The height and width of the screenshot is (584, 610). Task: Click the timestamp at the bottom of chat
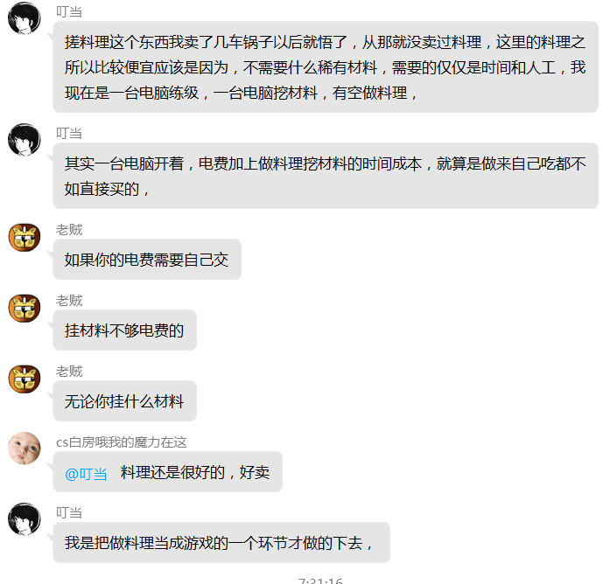[x=320, y=581]
